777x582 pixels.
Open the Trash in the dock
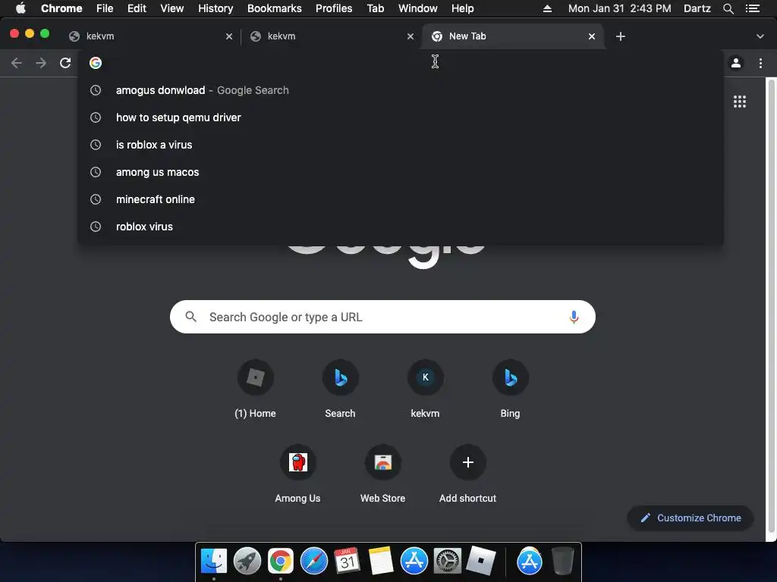(x=563, y=562)
